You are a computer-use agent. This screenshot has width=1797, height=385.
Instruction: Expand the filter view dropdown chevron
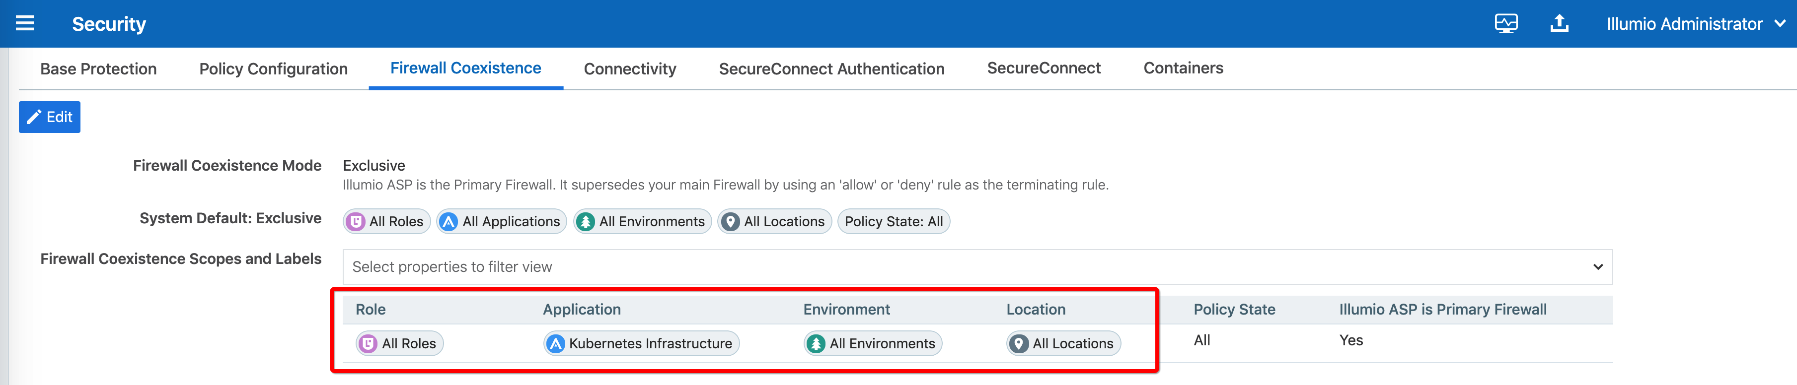[x=1597, y=266]
